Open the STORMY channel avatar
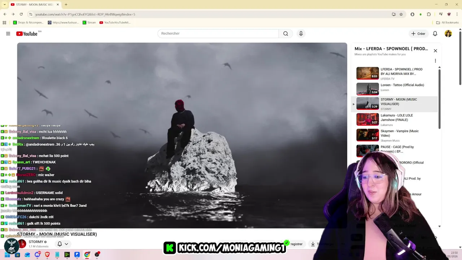 coord(22,244)
